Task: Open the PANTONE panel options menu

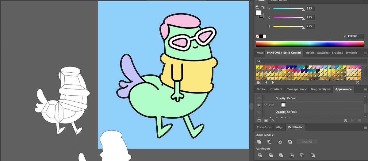Action: pos(365,53)
